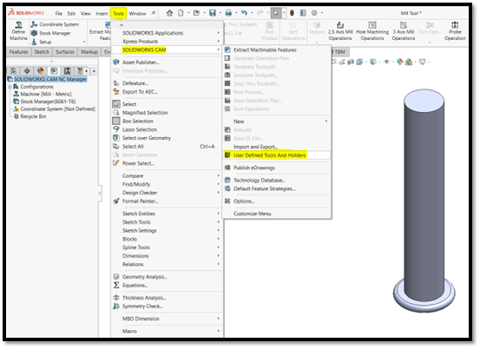This screenshot has height=349, width=480.
Task: Choose Lasso Selection in the menu
Action: point(167,129)
